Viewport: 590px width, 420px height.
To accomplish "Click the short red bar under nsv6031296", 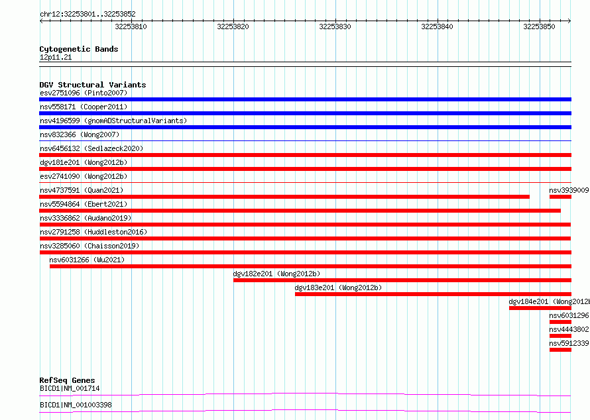I will click(560, 322).
